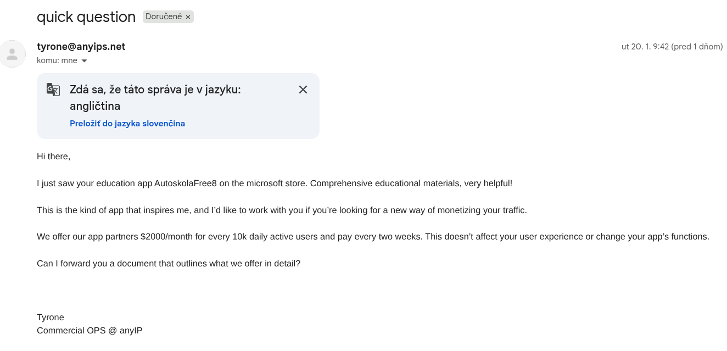
Task: Click the Commercial OPS @ anyIP signature line
Action: click(90, 331)
